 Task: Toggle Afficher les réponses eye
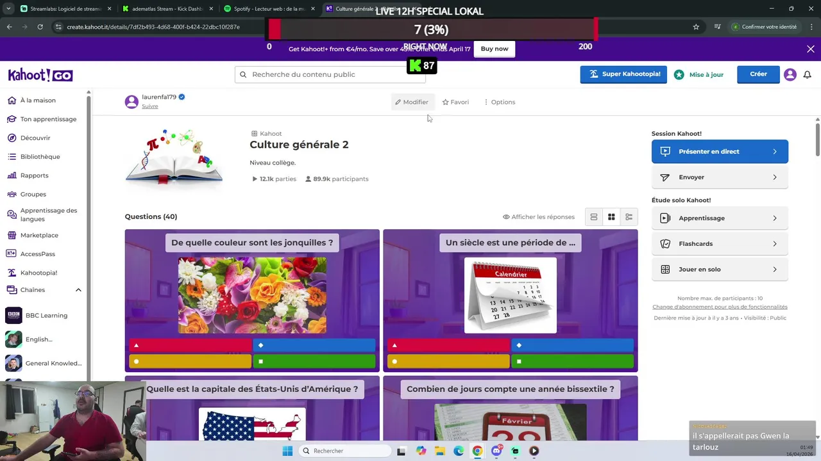[x=539, y=217]
